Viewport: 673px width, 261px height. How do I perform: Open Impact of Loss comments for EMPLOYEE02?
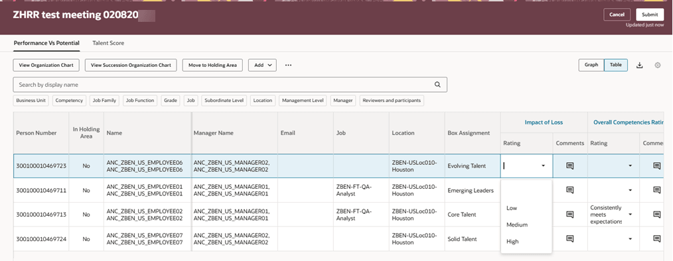pyautogui.click(x=570, y=214)
